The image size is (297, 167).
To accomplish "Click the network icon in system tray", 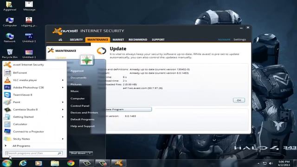I will [x=265, y=163].
